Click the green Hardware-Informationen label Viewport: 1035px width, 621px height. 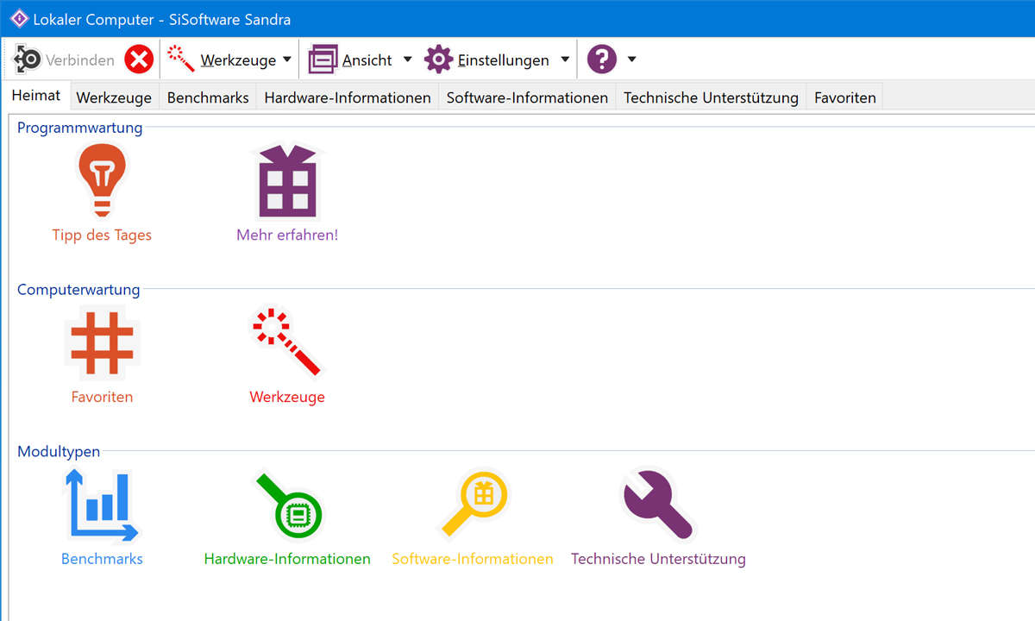(x=287, y=559)
